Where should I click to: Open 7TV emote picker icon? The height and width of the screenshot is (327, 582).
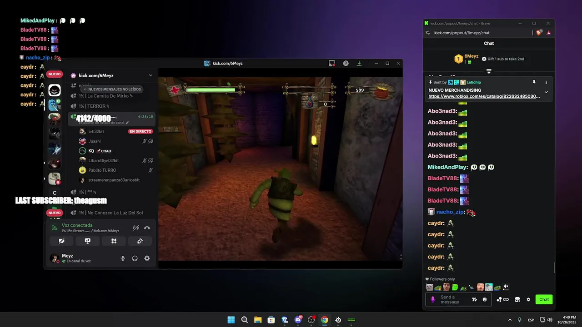pos(474,299)
